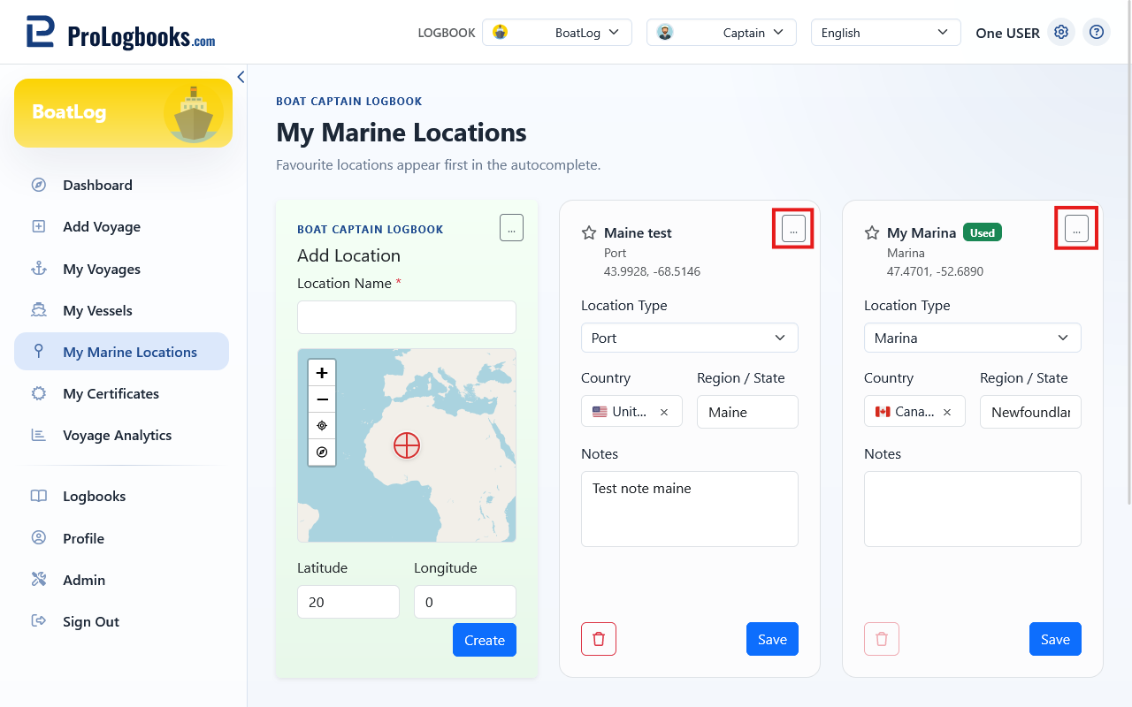Image resolution: width=1132 pixels, height=707 pixels.
Task: Click the Profile person icon
Action: click(x=39, y=538)
